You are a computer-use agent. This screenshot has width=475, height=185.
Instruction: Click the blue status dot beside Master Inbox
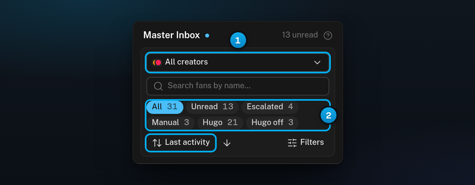tap(207, 36)
